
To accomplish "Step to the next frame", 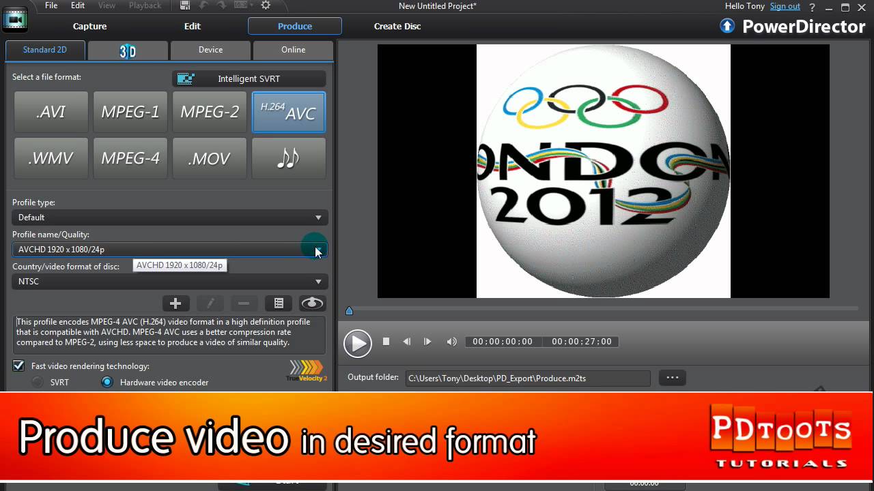I will (x=427, y=342).
